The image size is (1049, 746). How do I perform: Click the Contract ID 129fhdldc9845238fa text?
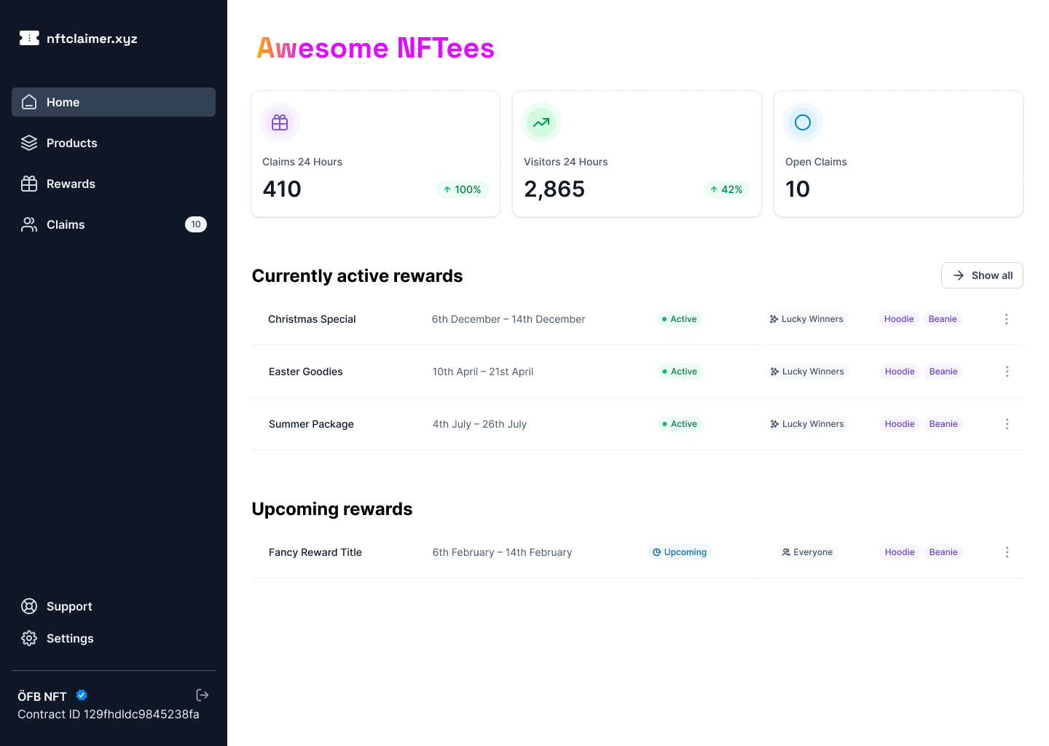point(109,714)
